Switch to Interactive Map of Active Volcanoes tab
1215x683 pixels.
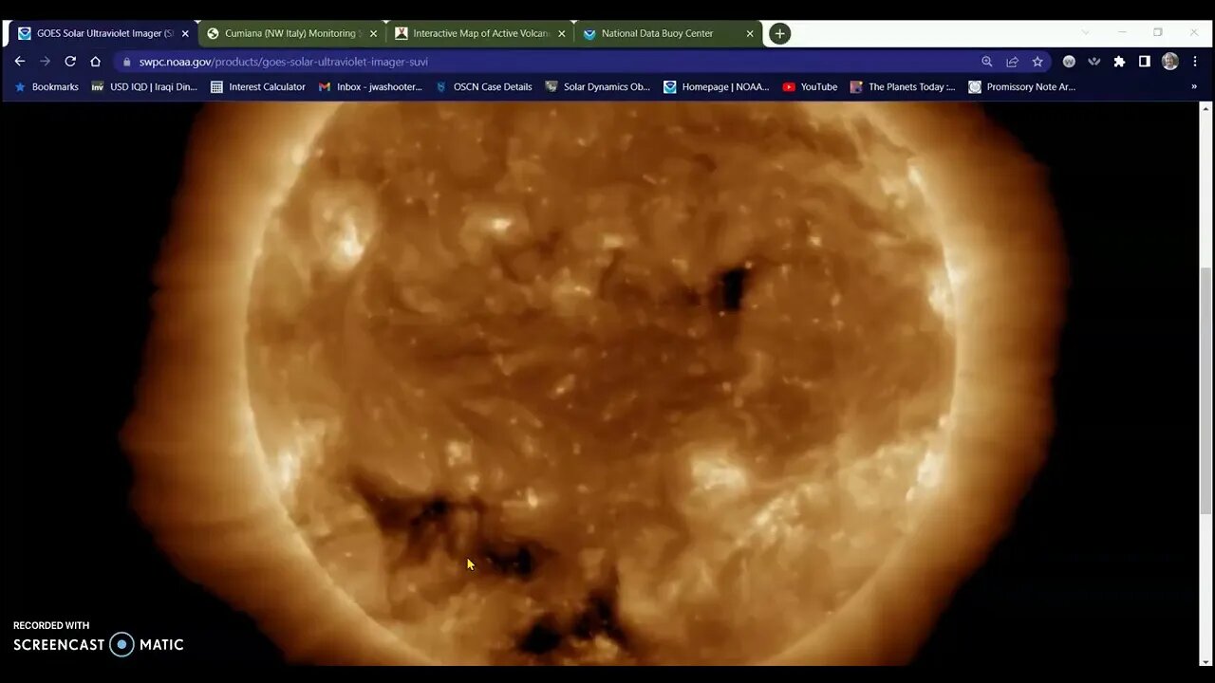pyautogui.click(x=480, y=33)
